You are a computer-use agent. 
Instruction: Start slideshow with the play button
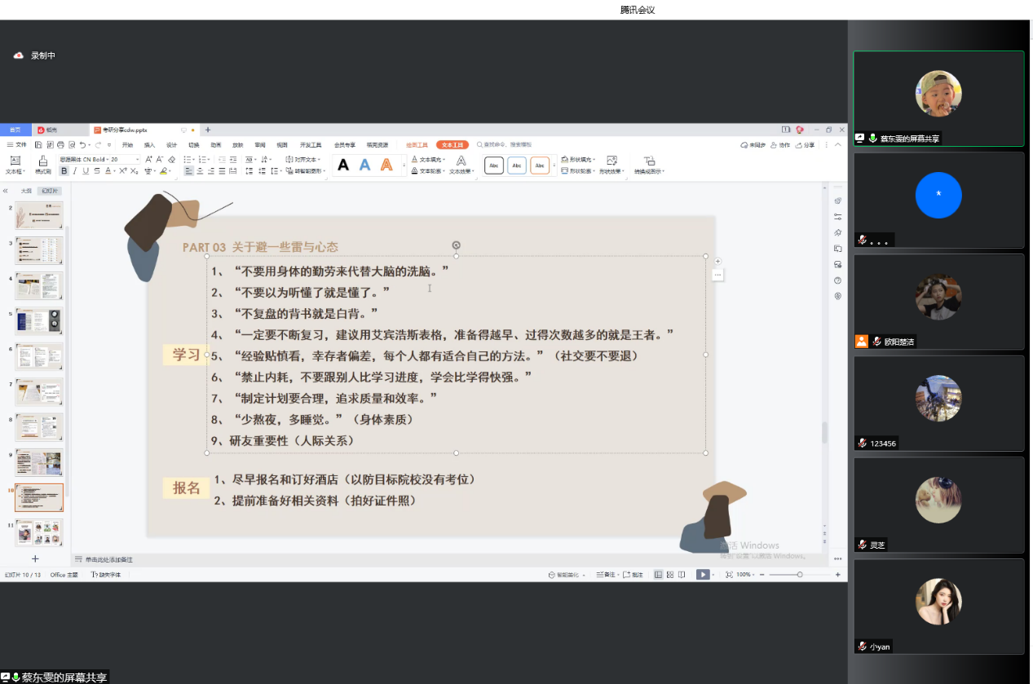coord(701,575)
